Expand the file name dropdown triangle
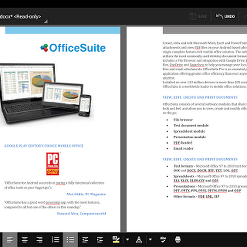 [46, 21]
